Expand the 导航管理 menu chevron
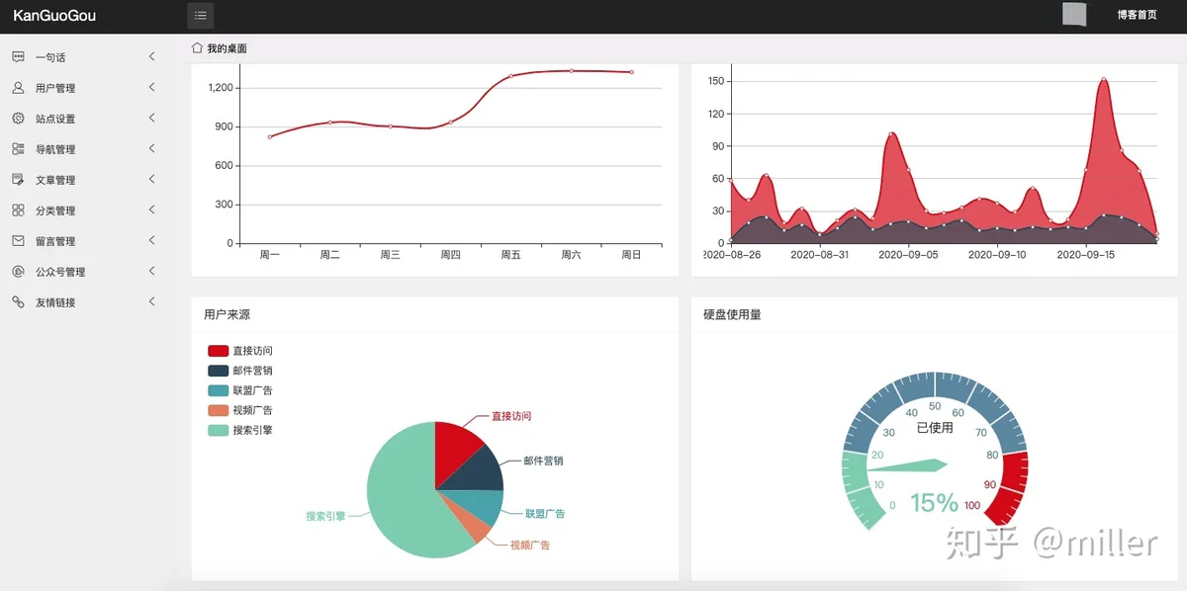This screenshot has height=591, width=1187. point(151,149)
